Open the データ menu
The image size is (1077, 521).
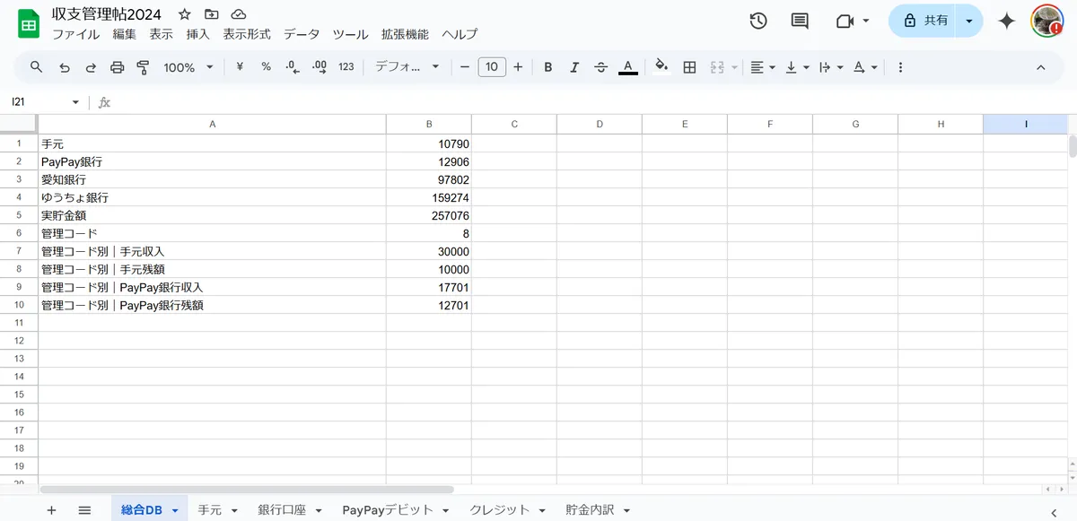click(302, 34)
